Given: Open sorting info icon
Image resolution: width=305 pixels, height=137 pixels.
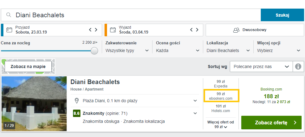Looking at the screenshot, I should tap(298, 66).
